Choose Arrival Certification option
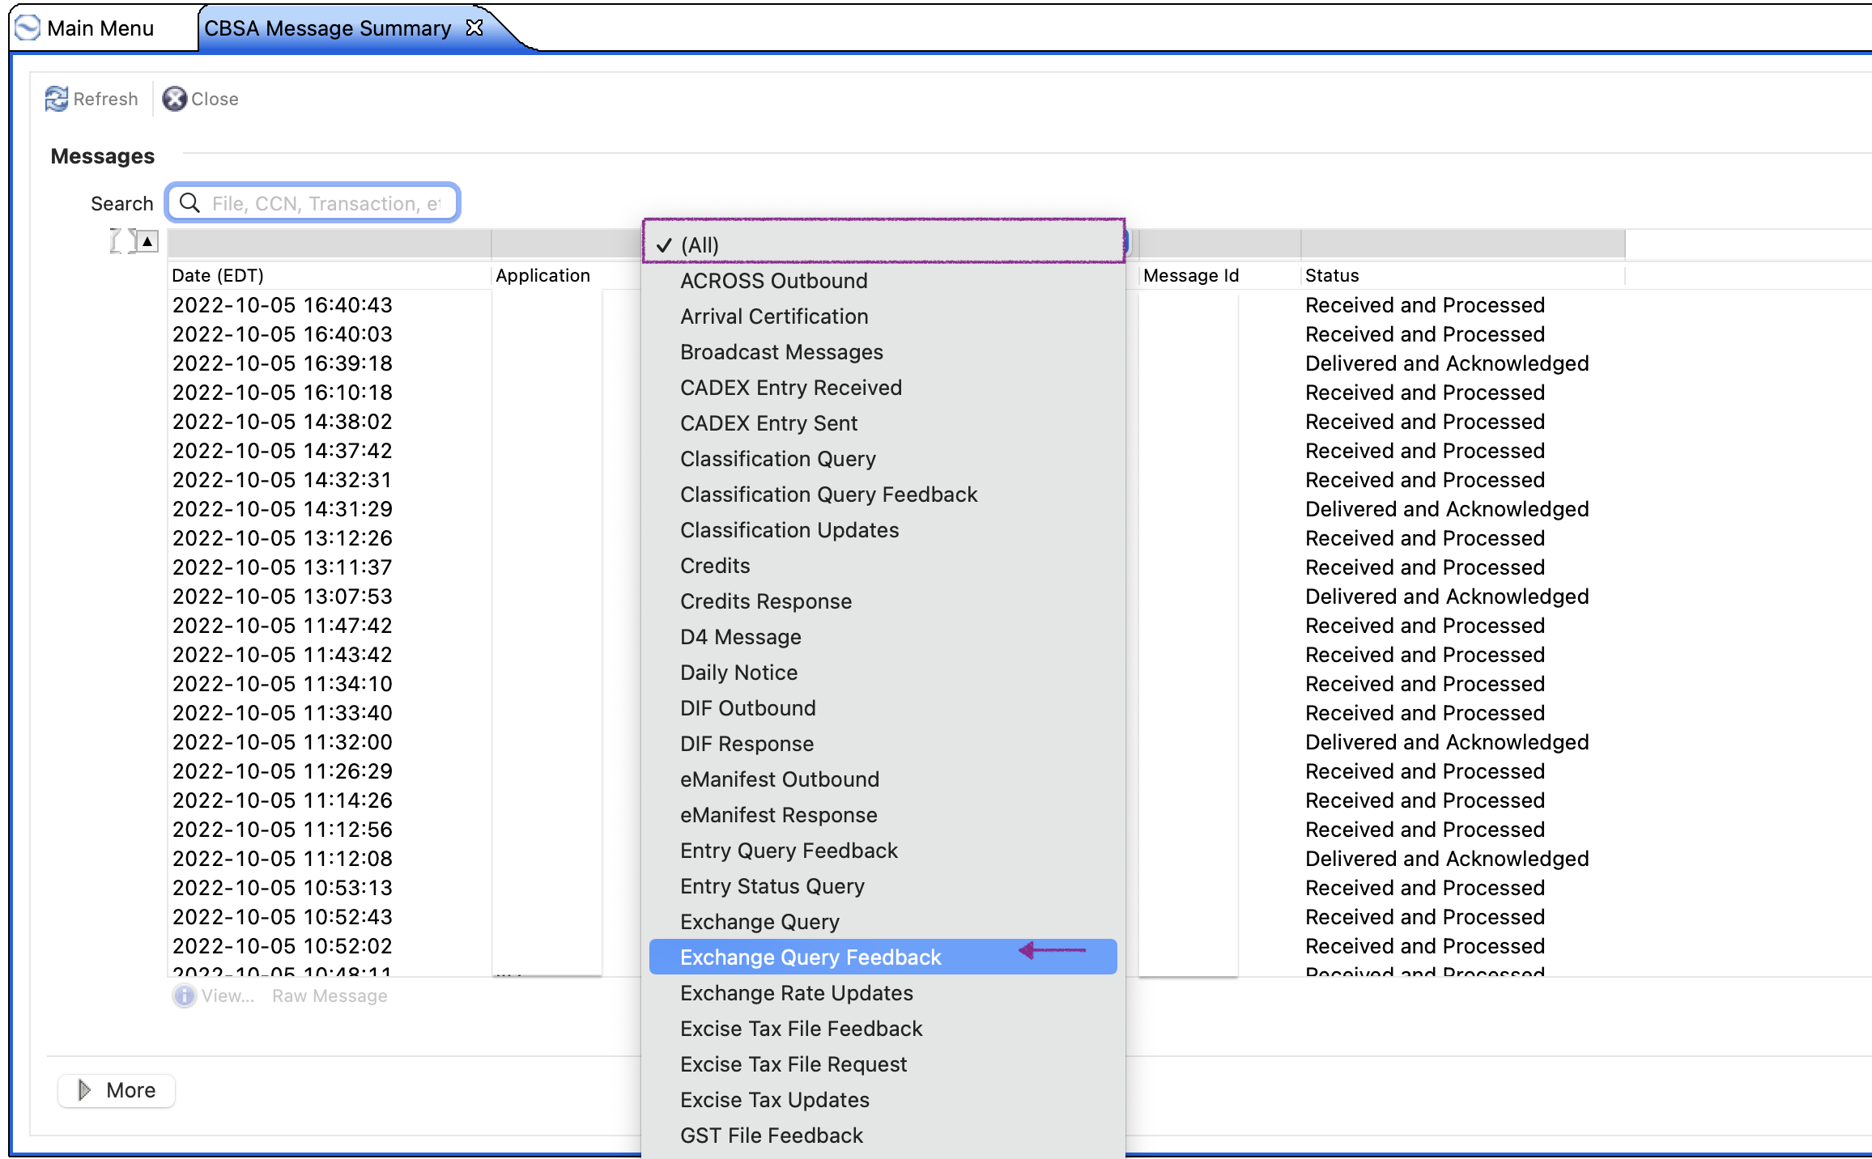 pos(883,316)
